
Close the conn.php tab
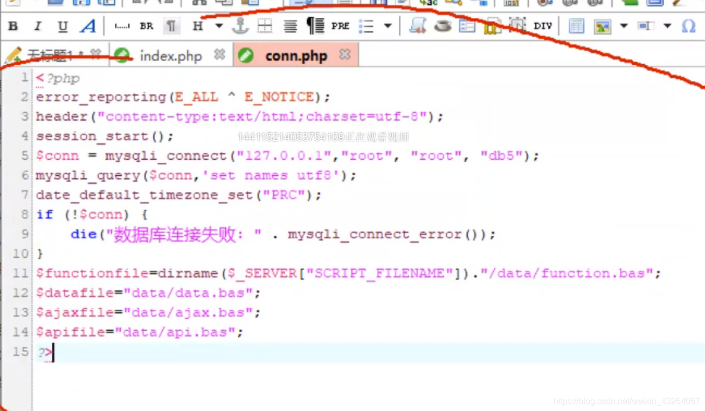click(345, 54)
